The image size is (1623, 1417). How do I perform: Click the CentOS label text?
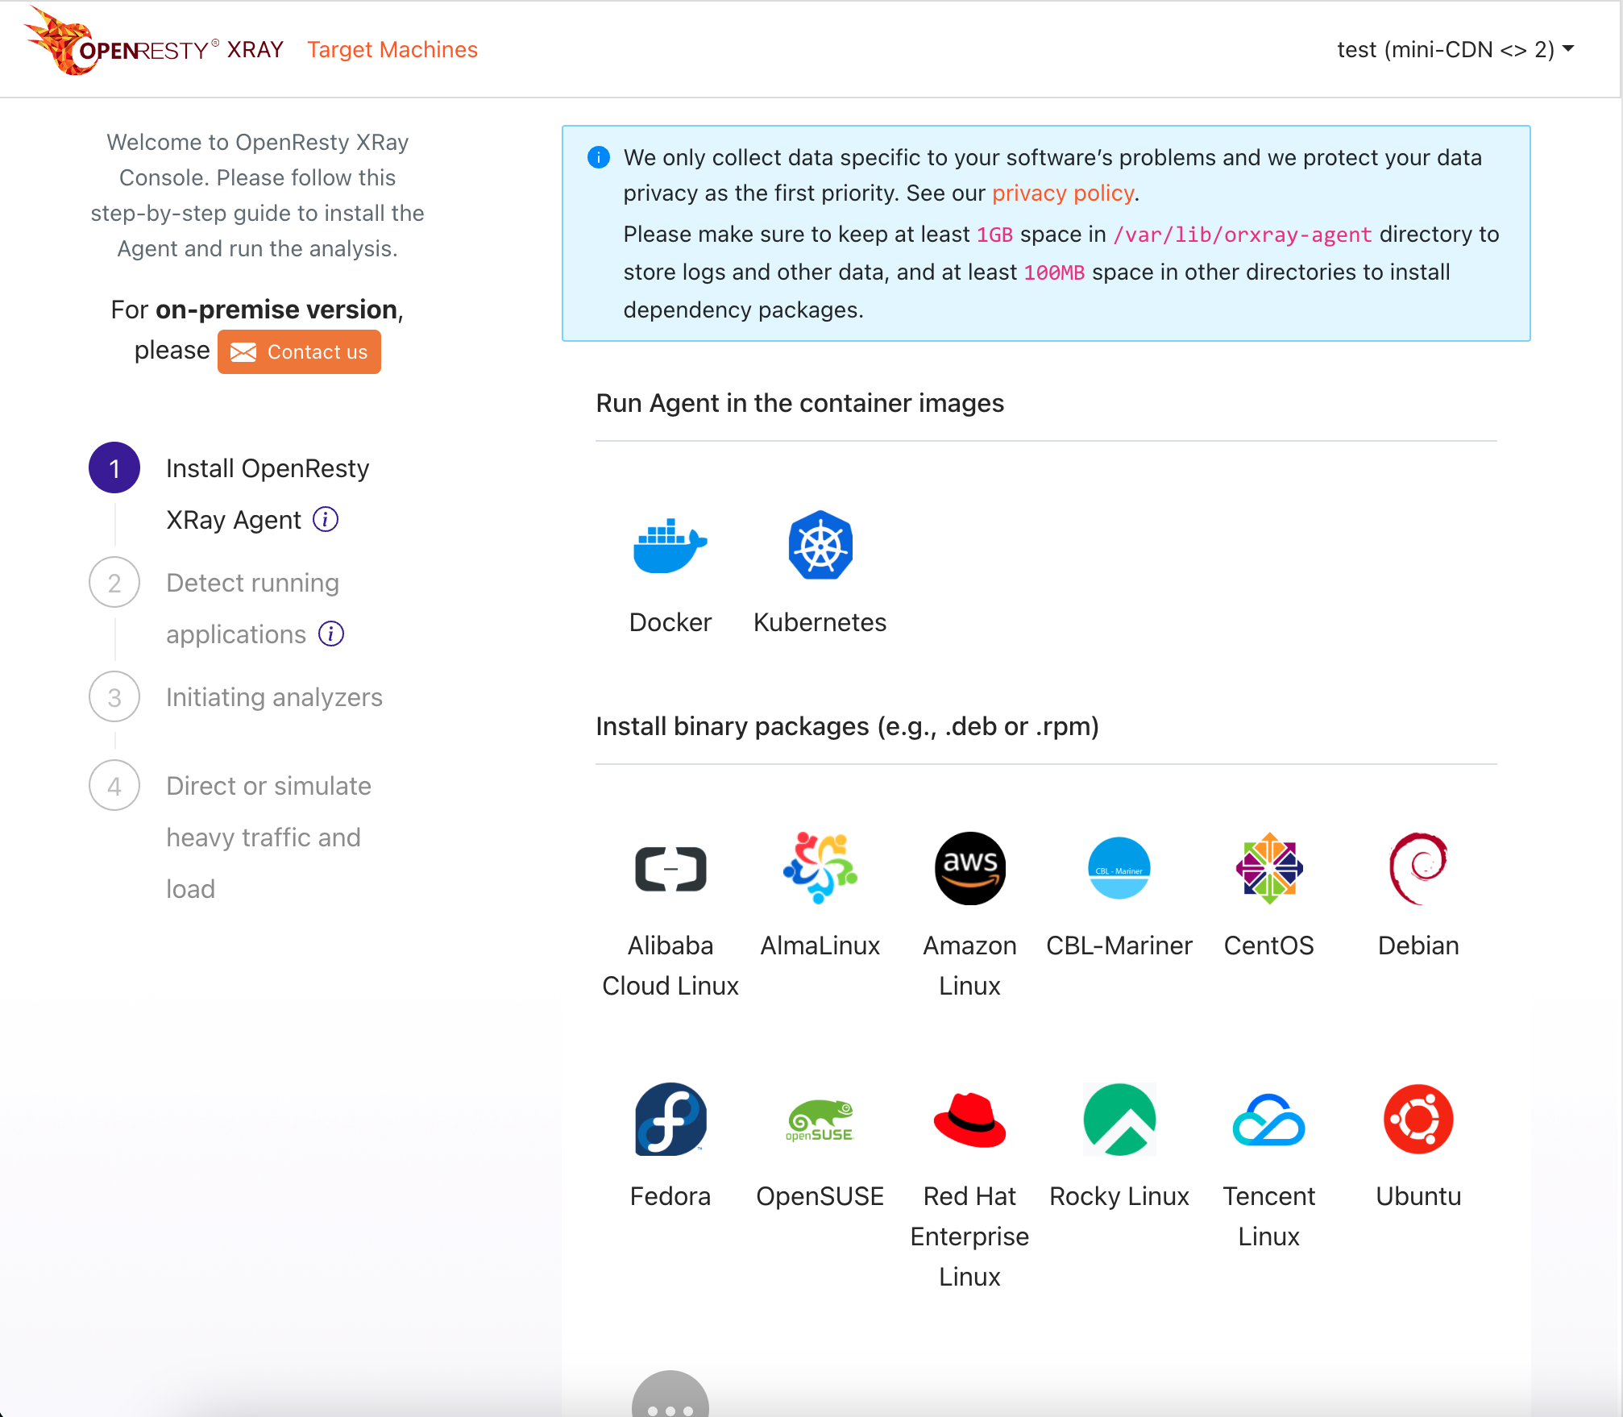coord(1269,945)
